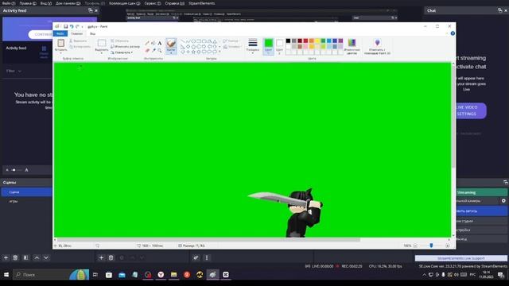Click Resize button in Paint Image group

tap(125, 47)
